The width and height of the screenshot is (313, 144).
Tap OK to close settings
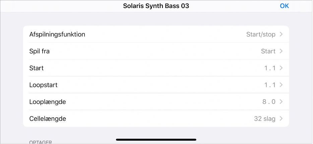284,6
